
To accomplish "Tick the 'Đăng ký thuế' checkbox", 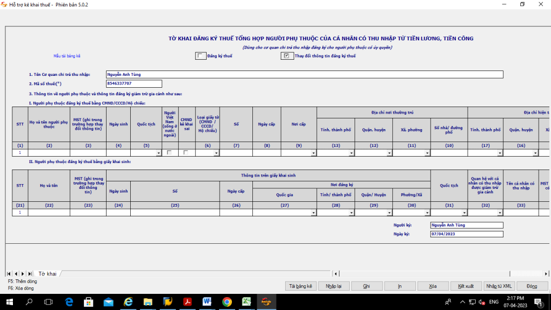I will (200, 56).
